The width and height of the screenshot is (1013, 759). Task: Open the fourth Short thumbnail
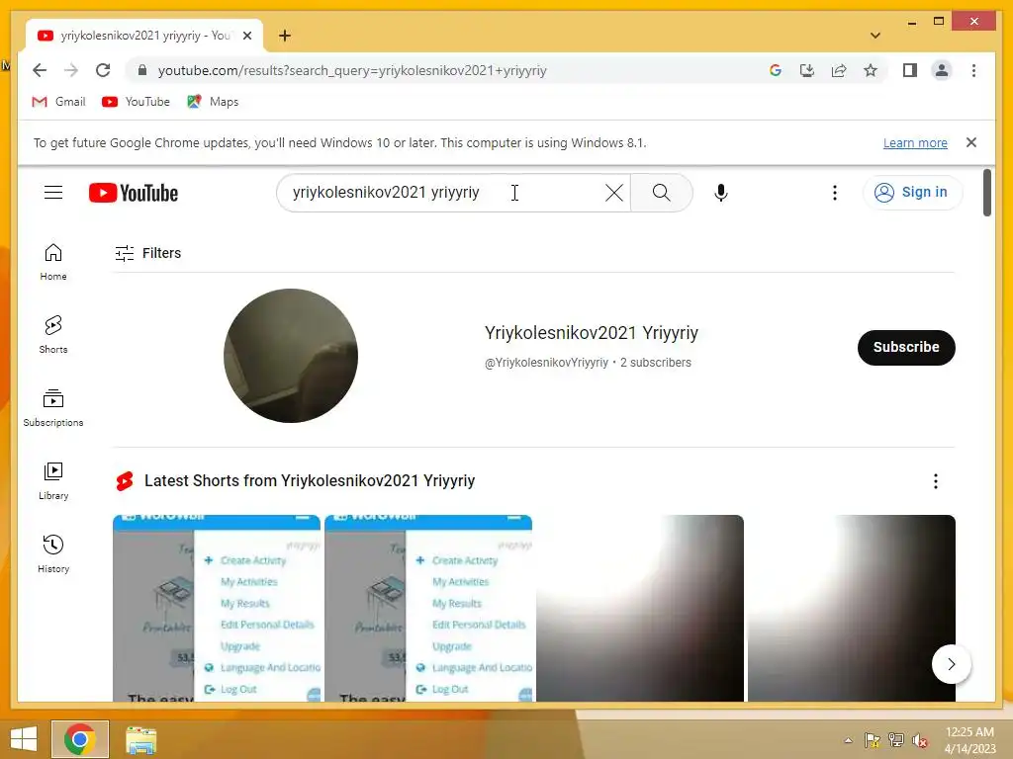pyautogui.click(x=852, y=608)
